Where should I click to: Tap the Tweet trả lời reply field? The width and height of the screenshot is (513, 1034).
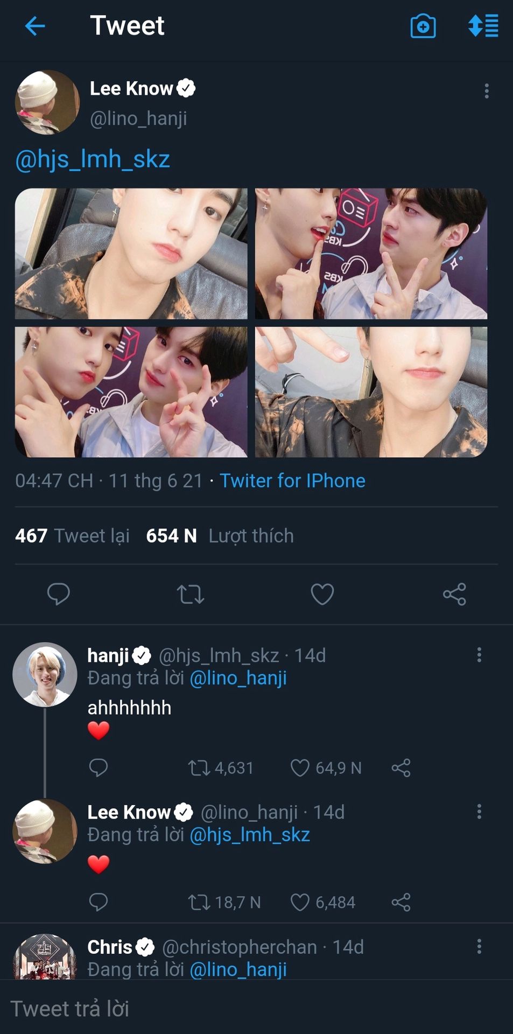tap(256, 1009)
